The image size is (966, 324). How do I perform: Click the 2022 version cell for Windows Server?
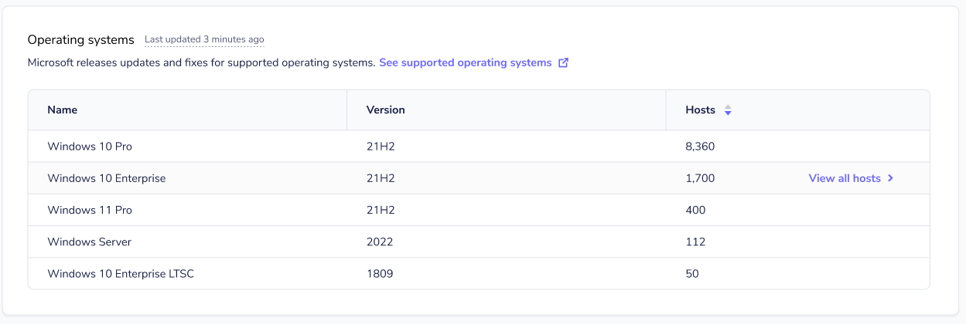pos(380,241)
